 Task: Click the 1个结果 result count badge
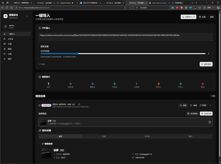(x=203, y=105)
